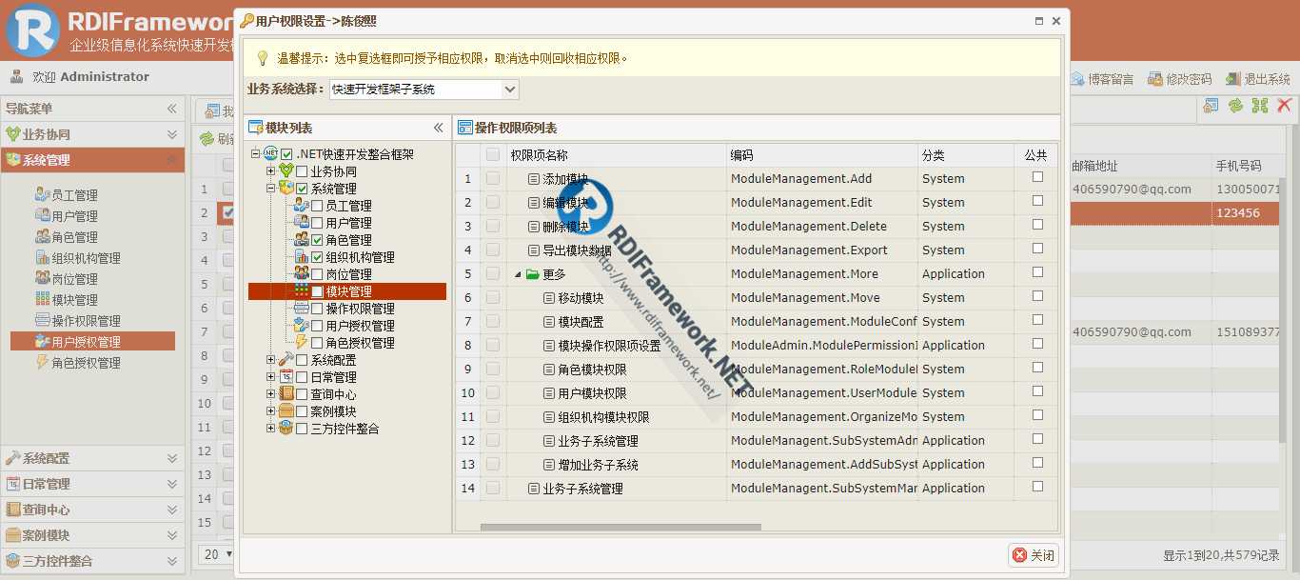This screenshot has width=1300, height=580.
Task: Expand the 日常管理 node in the module tree
Action: coord(270,377)
